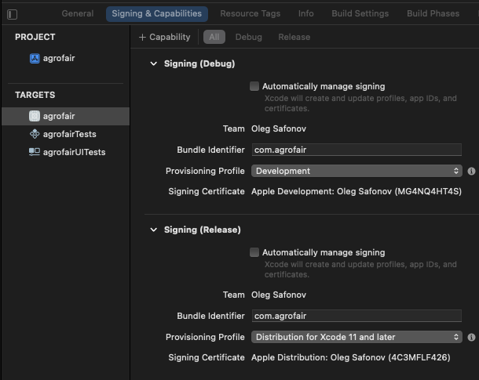Click Release team name Oleg Safonov
The image size is (479, 380).
point(279,295)
